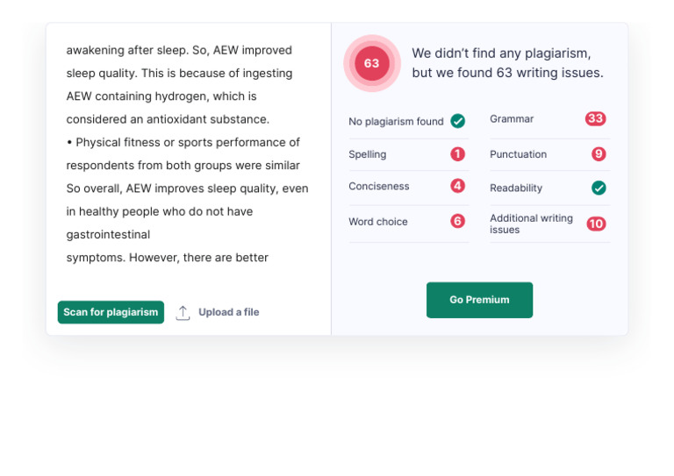
Task: Click the Punctuation 9 issues badge
Action: (x=599, y=153)
